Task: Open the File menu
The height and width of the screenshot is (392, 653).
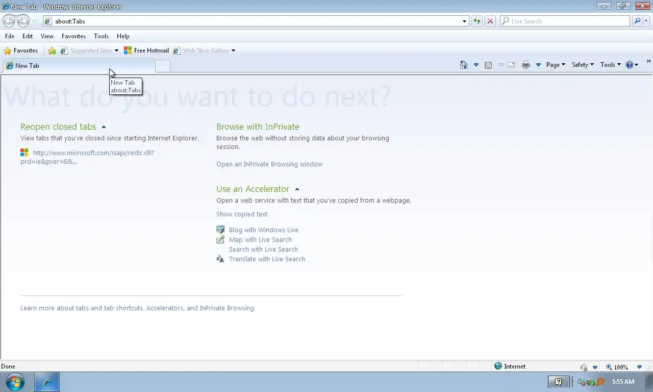Action: point(10,36)
